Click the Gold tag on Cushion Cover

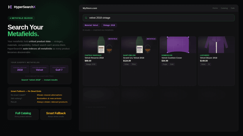point(172,64)
